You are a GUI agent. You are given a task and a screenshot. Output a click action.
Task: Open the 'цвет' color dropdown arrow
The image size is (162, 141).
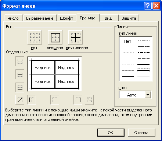pos(148,95)
